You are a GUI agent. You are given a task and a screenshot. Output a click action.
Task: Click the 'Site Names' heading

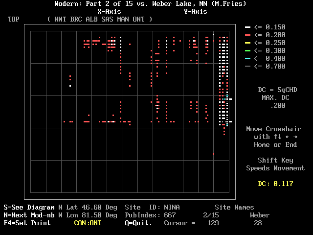point(234,208)
